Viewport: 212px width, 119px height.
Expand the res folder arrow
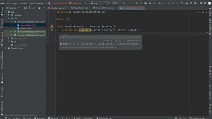click(9, 42)
